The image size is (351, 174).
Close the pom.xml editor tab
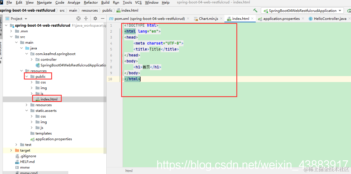[x=188, y=19]
